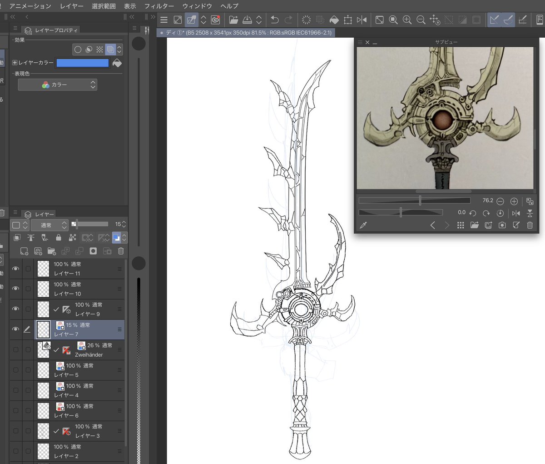Image resolution: width=545 pixels, height=464 pixels.
Task: Click the blue layer color swatch
Action: pyautogui.click(x=83, y=63)
